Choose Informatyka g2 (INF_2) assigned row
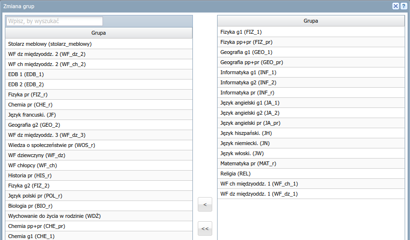 (x=248, y=82)
